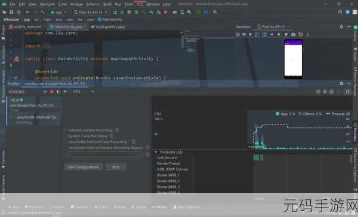Open the Navigate menu
Image resolution: width=358 pixels, height=217 pixels.
pyautogui.click(x=47, y=4)
